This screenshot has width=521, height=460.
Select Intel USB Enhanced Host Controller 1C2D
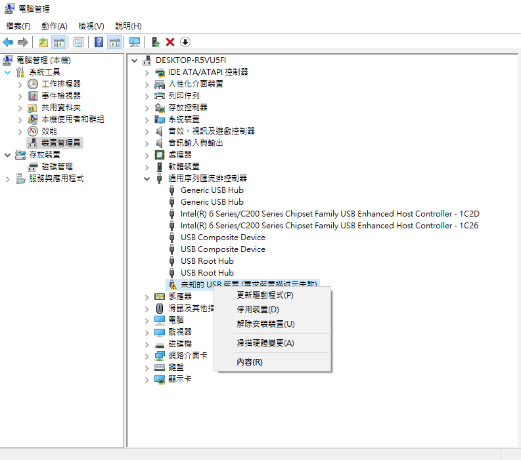[330, 214]
